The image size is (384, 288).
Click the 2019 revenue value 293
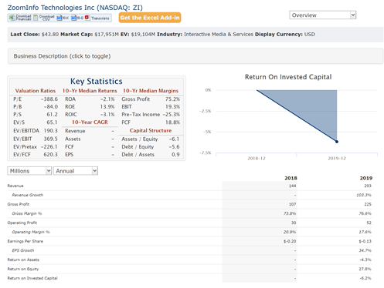[x=368, y=186]
